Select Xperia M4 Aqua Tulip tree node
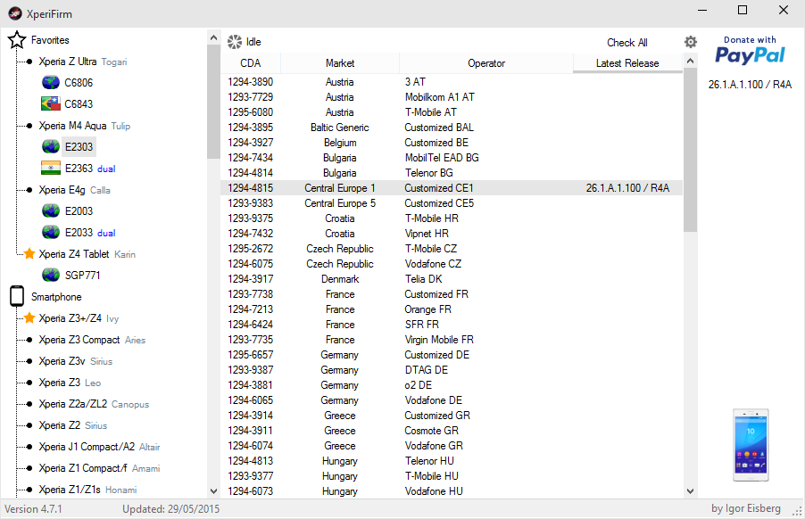805x519 pixels. (84, 126)
